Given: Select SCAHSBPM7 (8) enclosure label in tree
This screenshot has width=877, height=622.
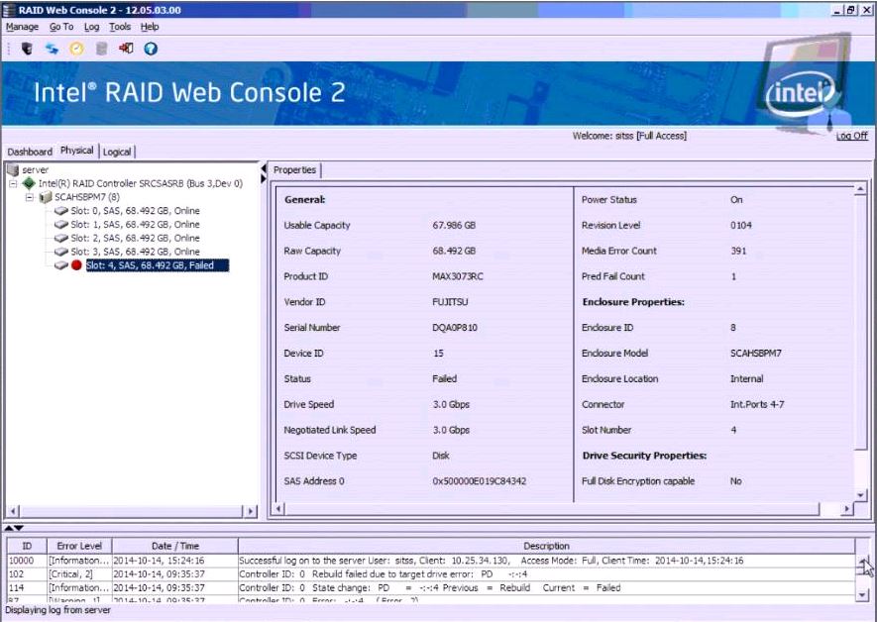Looking at the screenshot, I should pos(87,197).
